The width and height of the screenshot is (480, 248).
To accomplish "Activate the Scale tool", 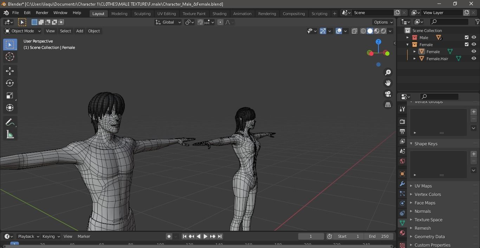I will [x=10, y=95].
